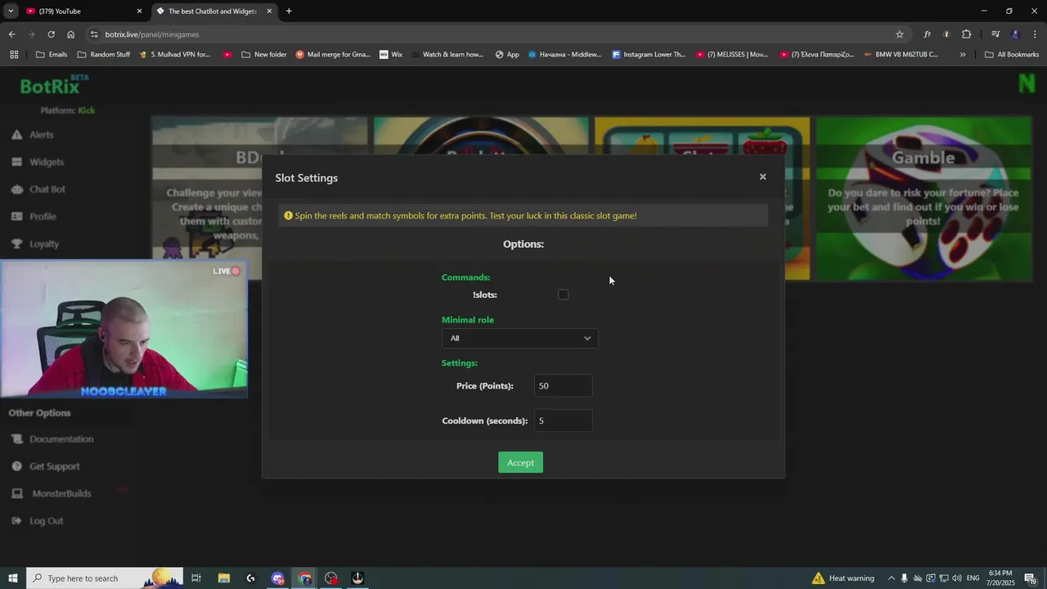
Task: Click the address bar URL
Action: [152, 34]
